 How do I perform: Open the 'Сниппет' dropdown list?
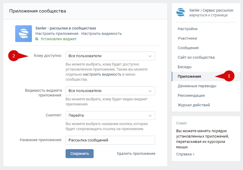(x=110, y=115)
